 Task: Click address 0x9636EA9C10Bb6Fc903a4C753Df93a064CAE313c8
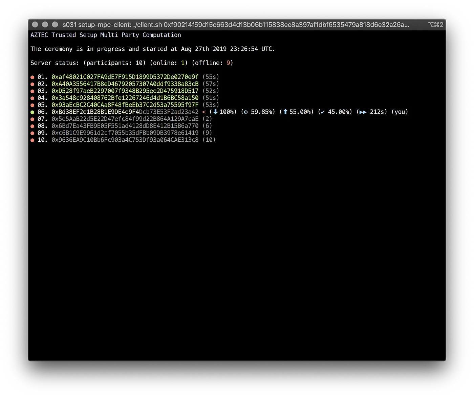click(125, 140)
